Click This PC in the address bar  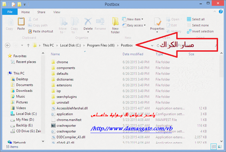point(48,45)
